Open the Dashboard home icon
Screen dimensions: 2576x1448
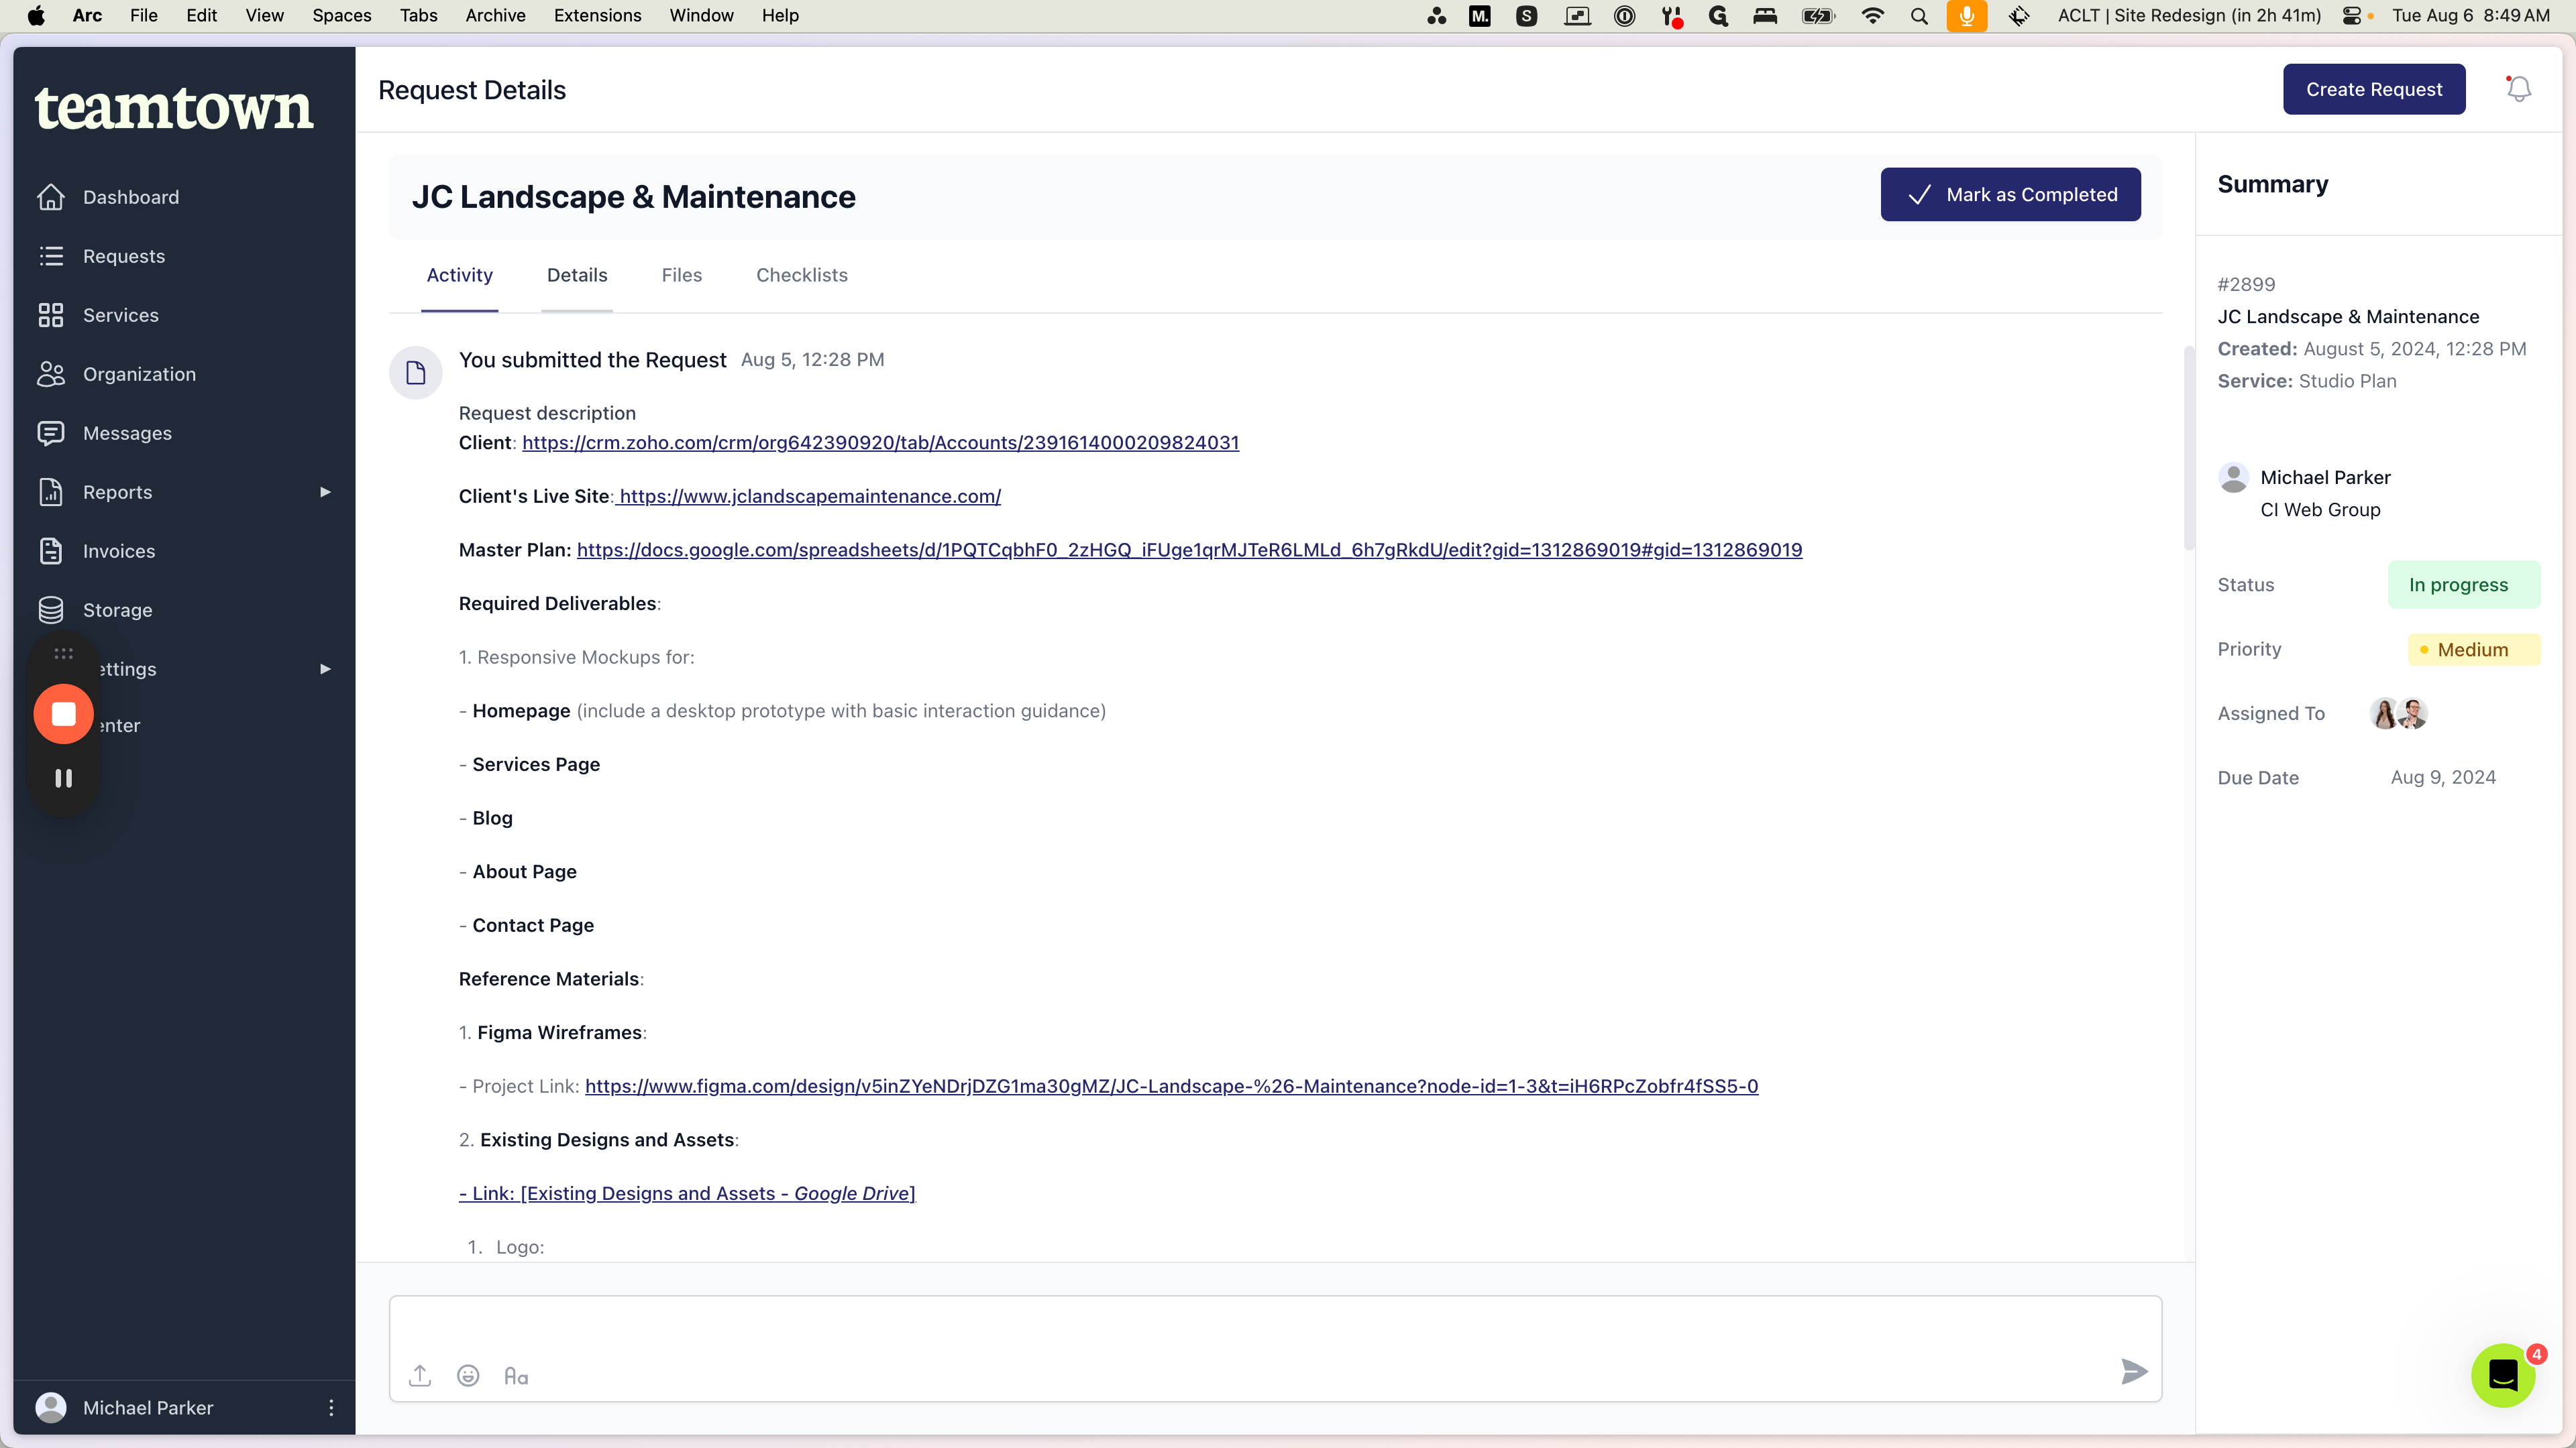(51, 197)
